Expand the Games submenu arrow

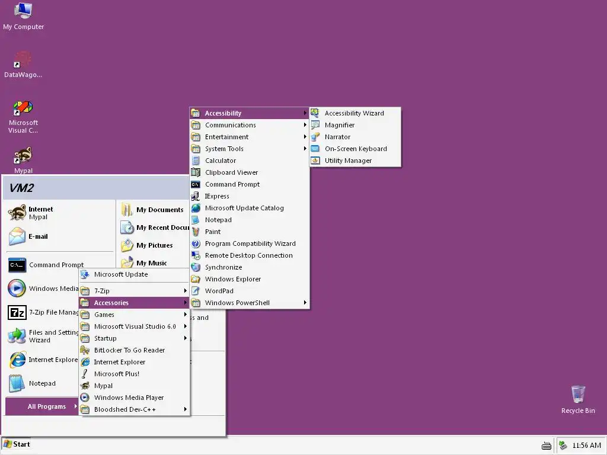186,315
